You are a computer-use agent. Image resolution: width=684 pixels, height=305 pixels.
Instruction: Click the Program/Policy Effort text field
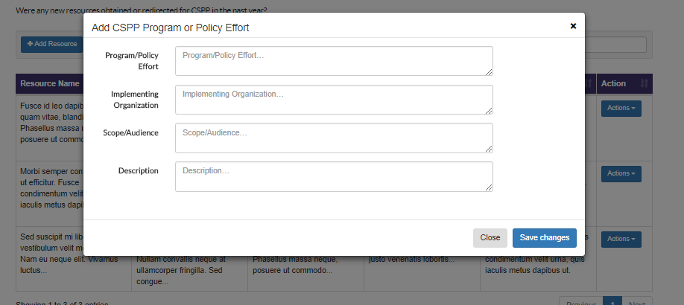(x=334, y=60)
